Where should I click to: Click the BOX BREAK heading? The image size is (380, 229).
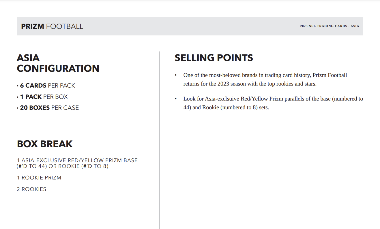(x=45, y=144)
